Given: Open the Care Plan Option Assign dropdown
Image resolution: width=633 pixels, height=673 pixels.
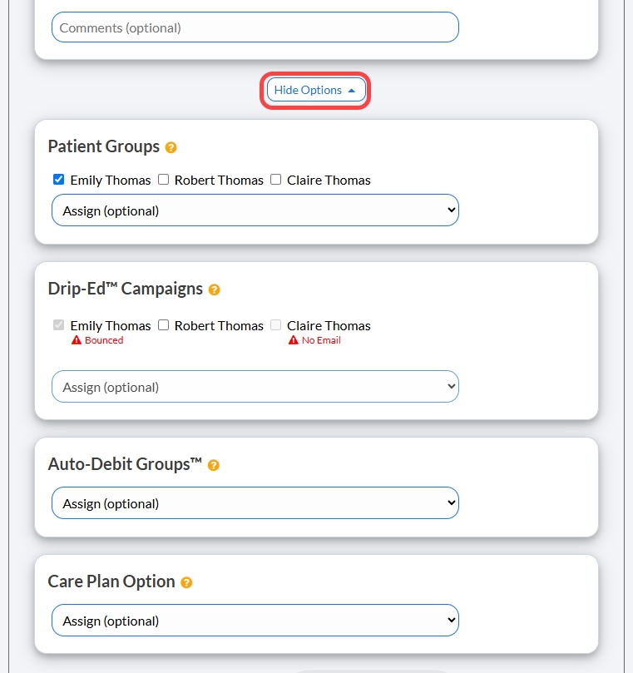Looking at the screenshot, I should [x=255, y=621].
